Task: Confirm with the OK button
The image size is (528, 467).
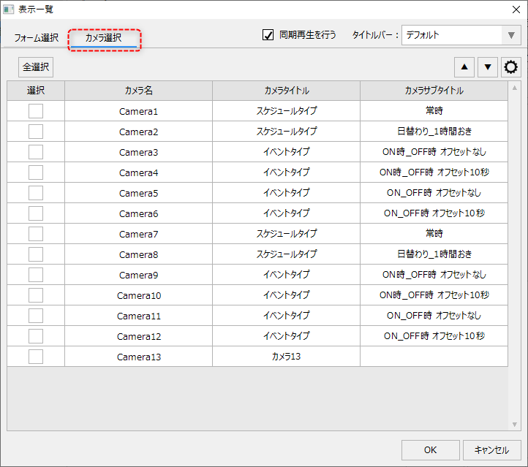Action: (x=430, y=450)
